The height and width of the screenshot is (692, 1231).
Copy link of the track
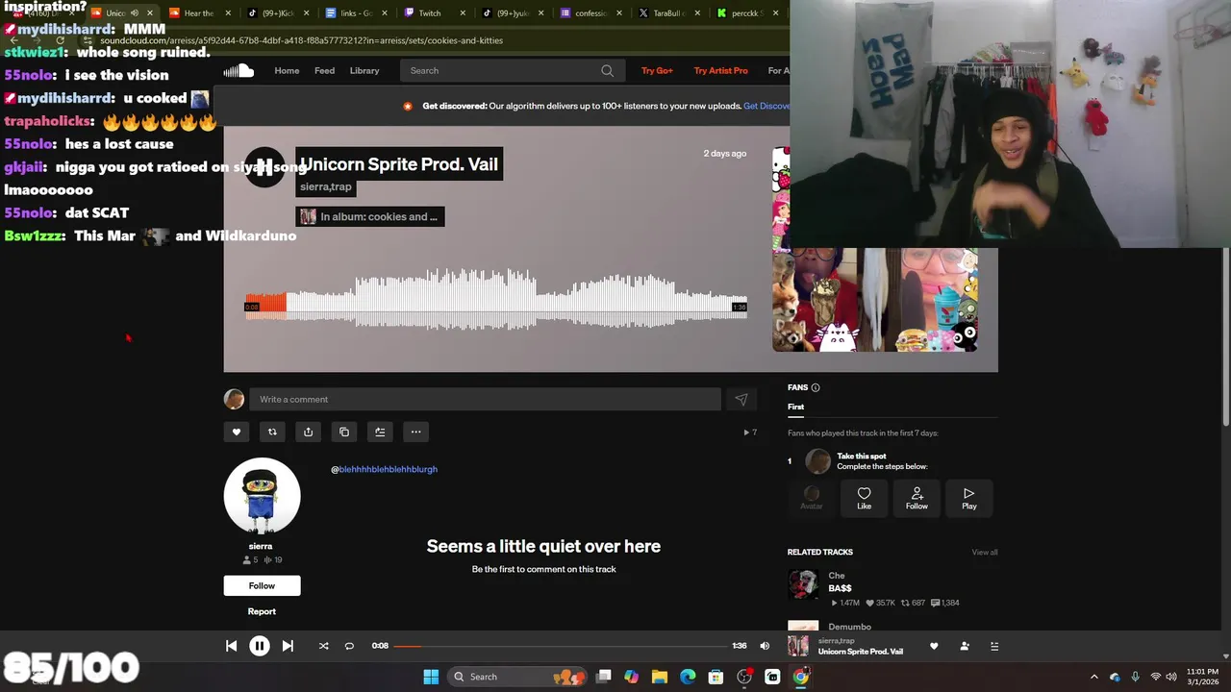pyautogui.click(x=344, y=432)
